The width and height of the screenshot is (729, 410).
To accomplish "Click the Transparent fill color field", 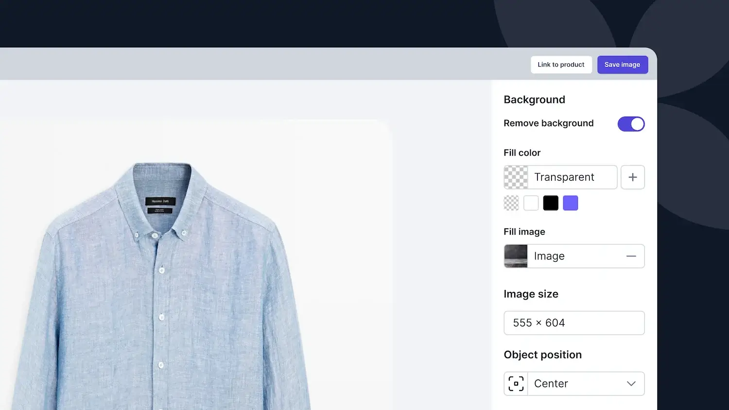I will (560, 177).
